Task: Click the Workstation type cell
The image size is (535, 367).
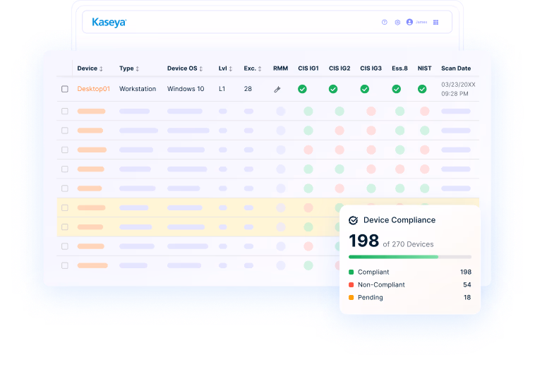Action: 138,89
